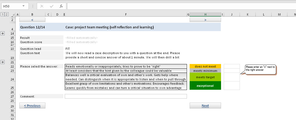
Task: Select outline level 1 button
Action: pos(2,14)
